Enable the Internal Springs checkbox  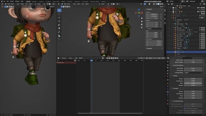click(174, 101)
